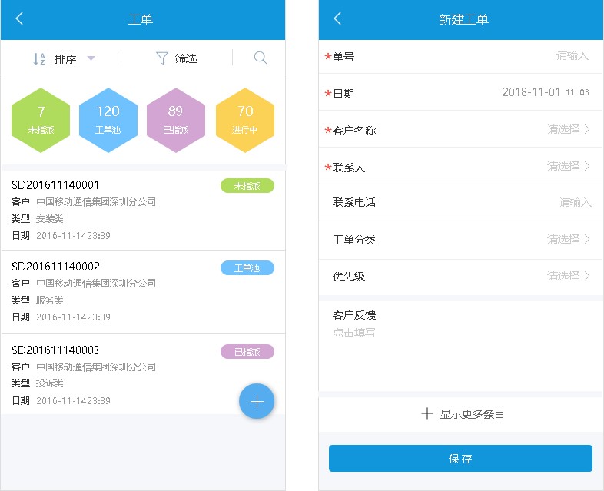
Task: Click the blue plus floating button
Action: pyautogui.click(x=257, y=401)
